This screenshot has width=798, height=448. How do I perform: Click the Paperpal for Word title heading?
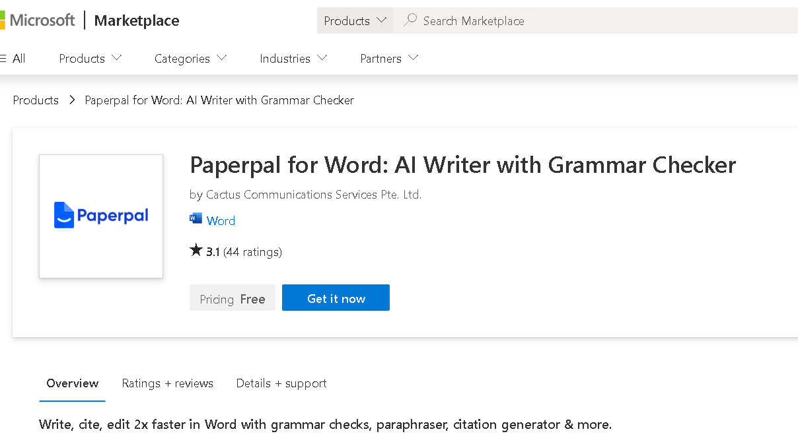(x=462, y=165)
